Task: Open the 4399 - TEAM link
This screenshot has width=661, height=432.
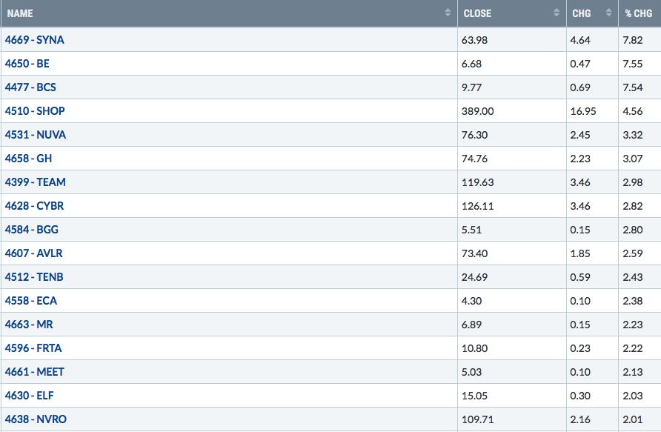Action: pyautogui.click(x=36, y=182)
